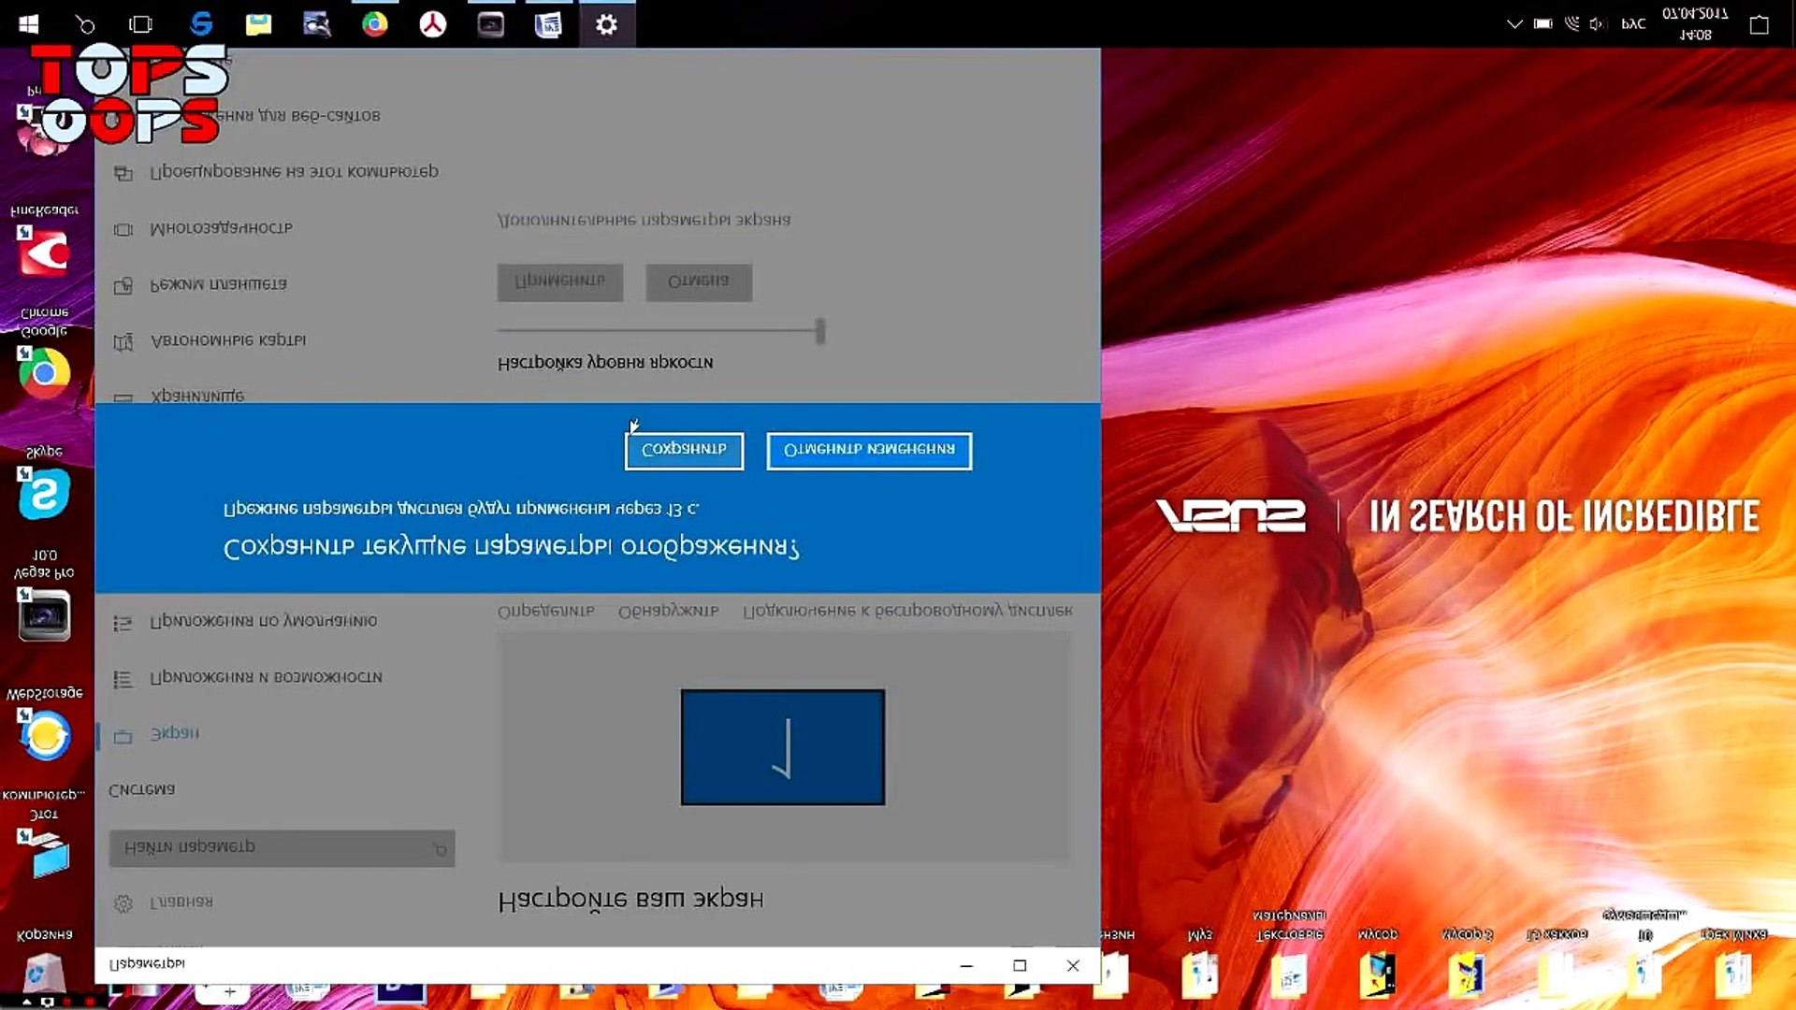This screenshot has width=1796, height=1010.
Task: Click the brightness level slider handle
Action: click(x=820, y=330)
